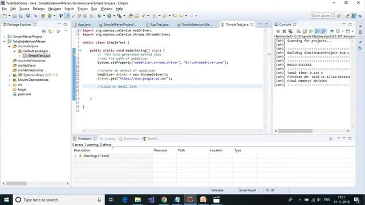Open the Refactor menu
The width and height of the screenshot is (365, 205).
(39, 9)
